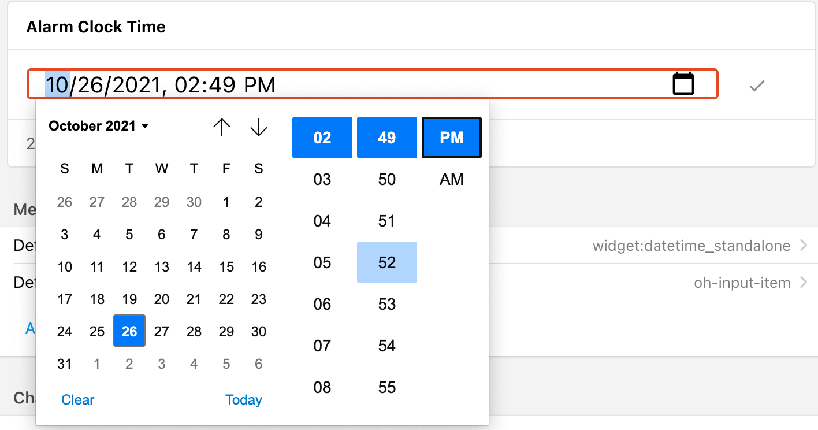Pick minute 55 from the minutes column
The image size is (818, 430).
386,387
